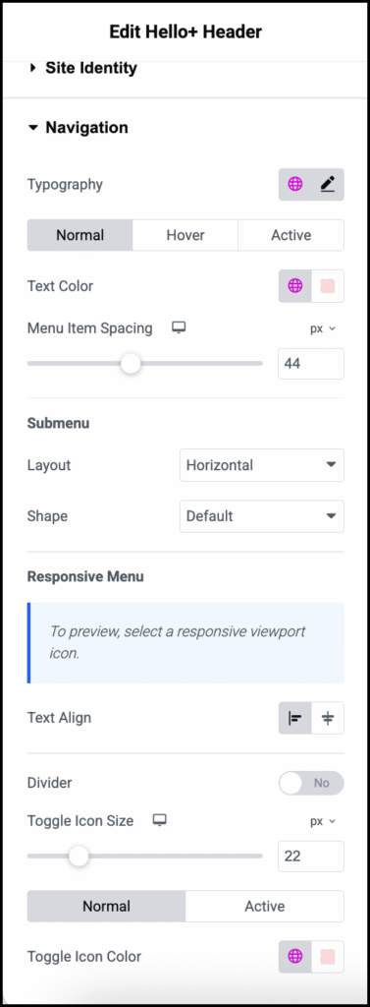Click the Menu Item Spacing slider handle
370x1007 pixels.
[131, 364]
